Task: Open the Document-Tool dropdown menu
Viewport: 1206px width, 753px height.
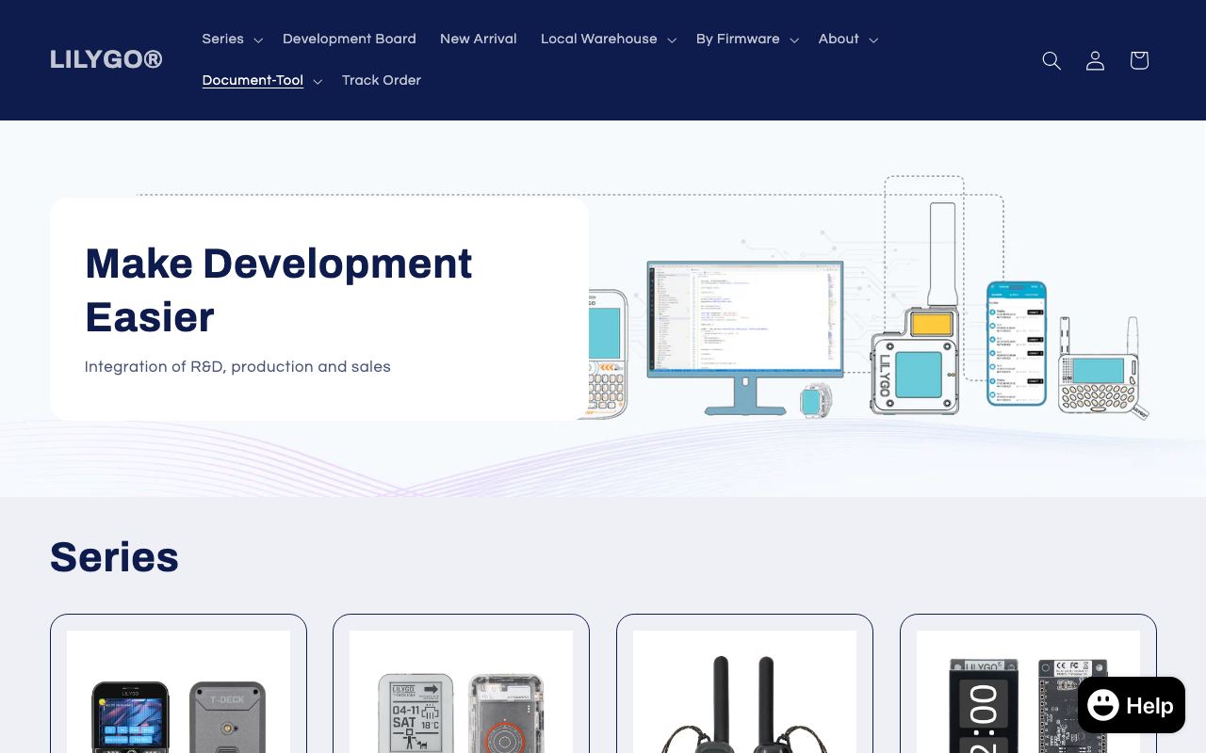Action: pos(262,80)
